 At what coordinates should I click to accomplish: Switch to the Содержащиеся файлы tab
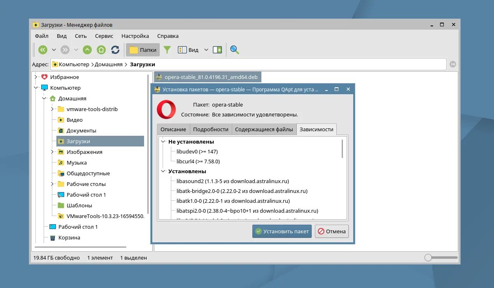click(x=264, y=129)
